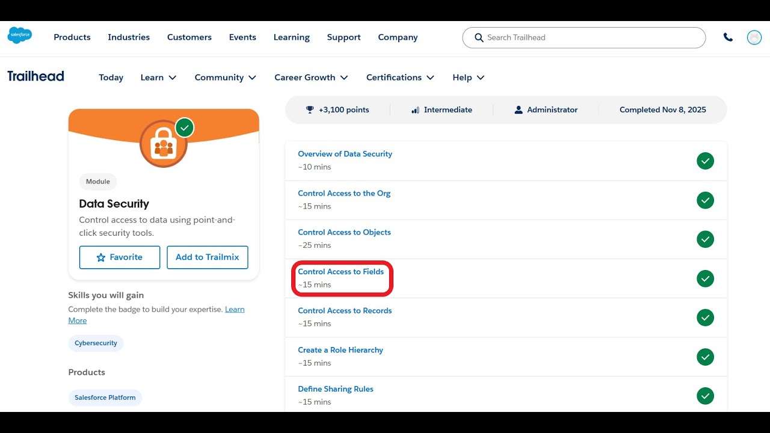Image resolution: width=770 pixels, height=433 pixels.
Task: Open the Customers menu
Action: tap(189, 37)
